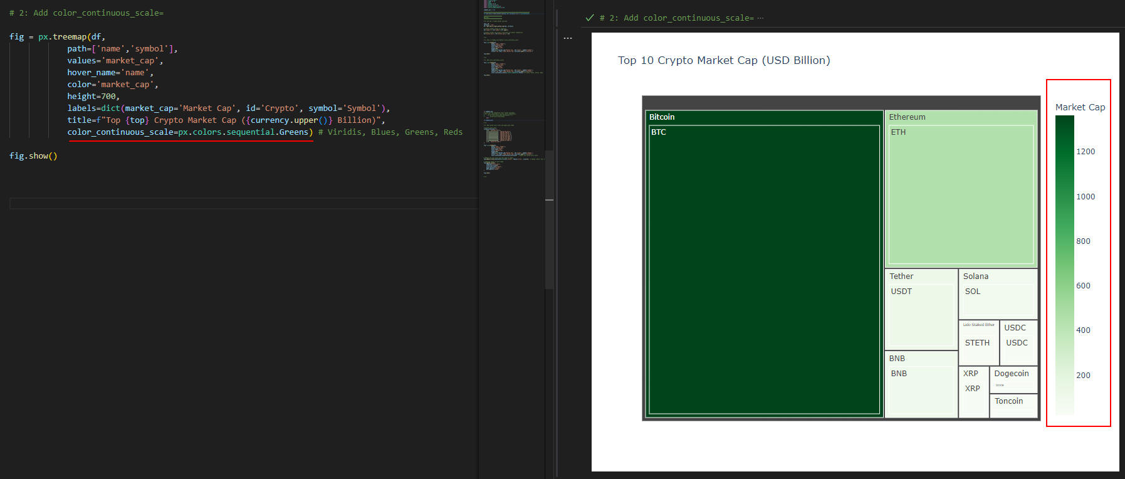Select the ETH treemap block
This screenshot has width=1125, height=479.
point(961,194)
